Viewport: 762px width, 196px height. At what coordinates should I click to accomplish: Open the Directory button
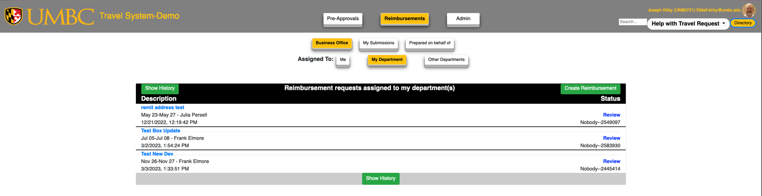(743, 23)
